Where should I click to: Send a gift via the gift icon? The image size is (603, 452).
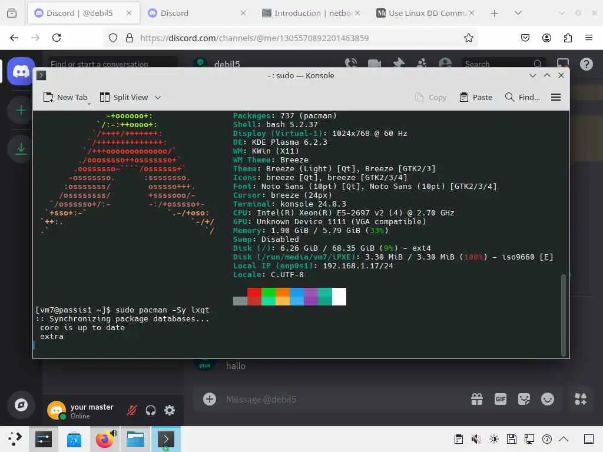477,399
